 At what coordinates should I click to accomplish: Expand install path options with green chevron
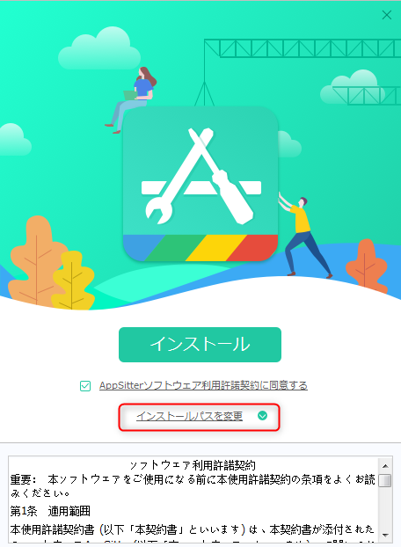pyautogui.click(x=262, y=415)
